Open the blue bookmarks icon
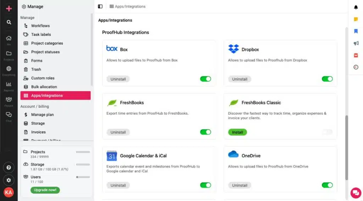The height and width of the screenshot is (201, 363). [356, 31]
